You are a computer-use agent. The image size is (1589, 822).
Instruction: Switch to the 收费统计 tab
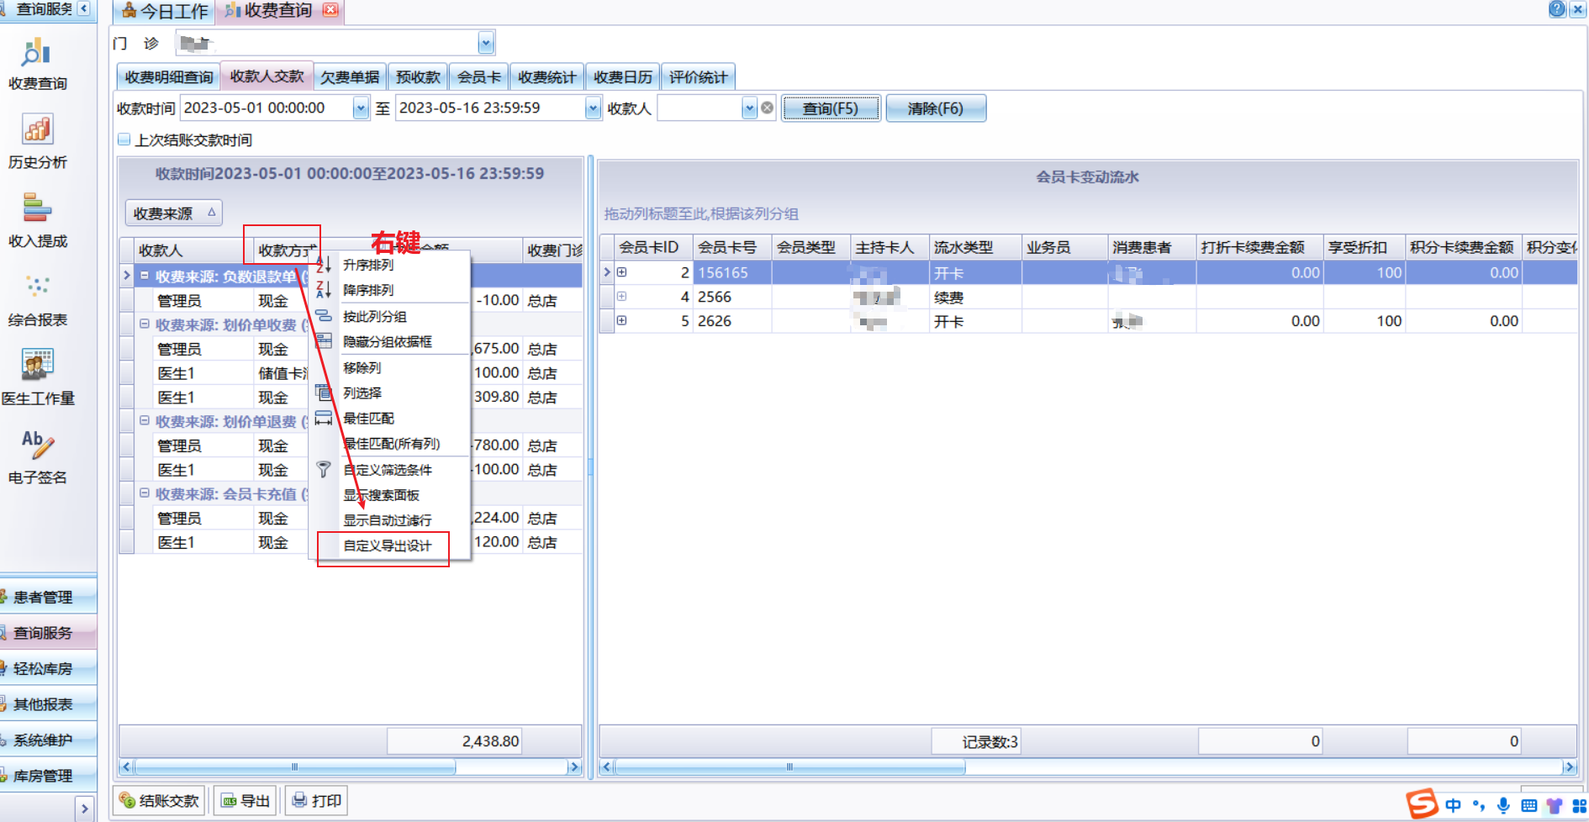(x=546, y=76)
